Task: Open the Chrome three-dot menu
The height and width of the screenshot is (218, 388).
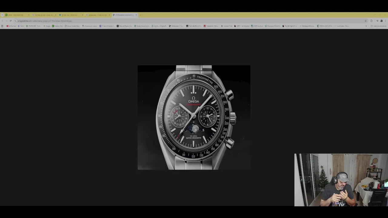Action: pos(386,21)
